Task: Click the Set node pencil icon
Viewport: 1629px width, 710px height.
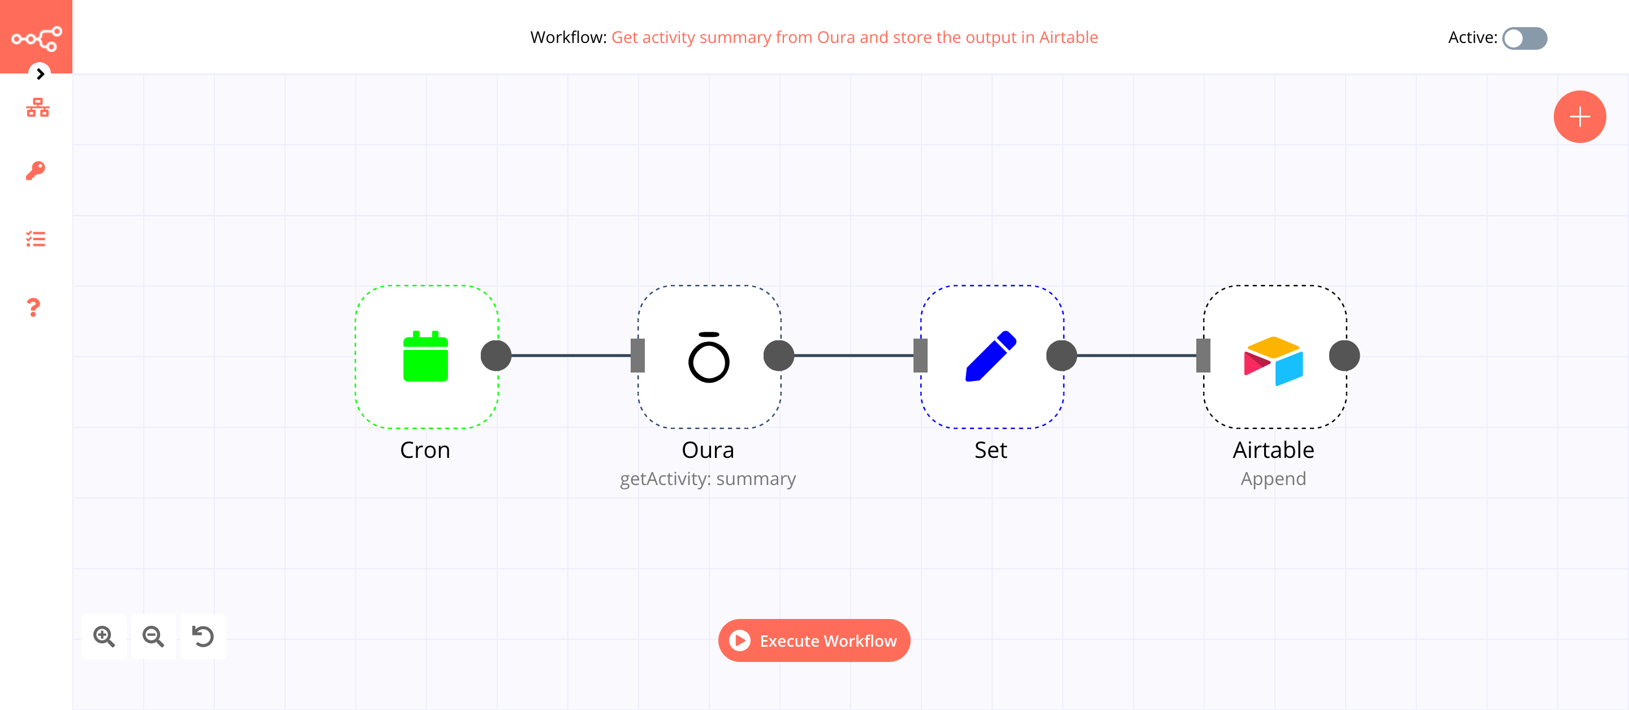Action: (x=988, y=356)
